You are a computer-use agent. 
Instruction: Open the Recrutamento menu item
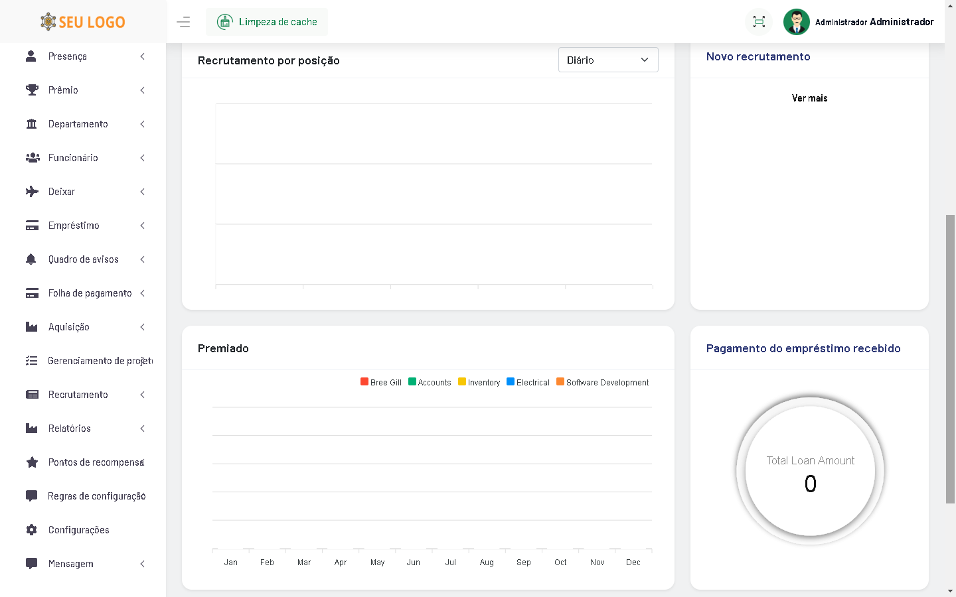78,395
